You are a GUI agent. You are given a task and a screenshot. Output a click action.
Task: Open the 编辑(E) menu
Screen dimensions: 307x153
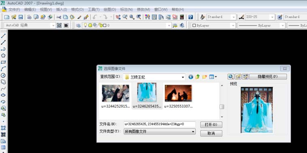[x=30, y=9]
